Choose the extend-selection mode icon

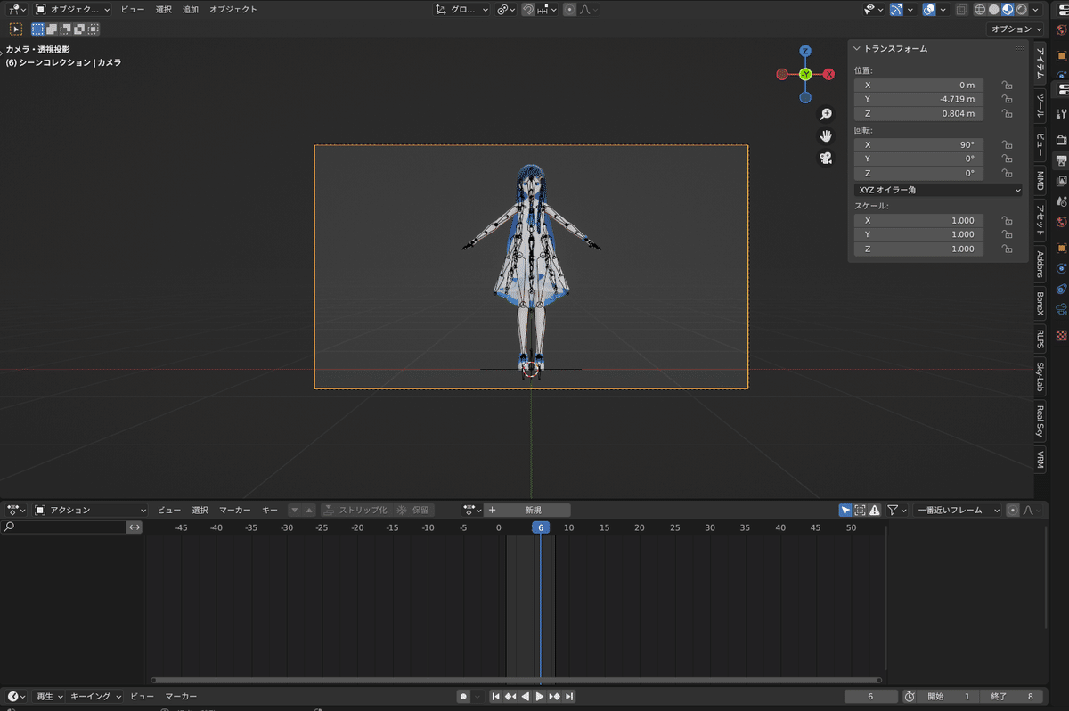tap(52, 29)
